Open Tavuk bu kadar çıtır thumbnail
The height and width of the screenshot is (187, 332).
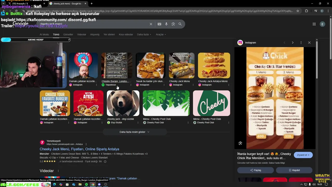coord(151,65)
